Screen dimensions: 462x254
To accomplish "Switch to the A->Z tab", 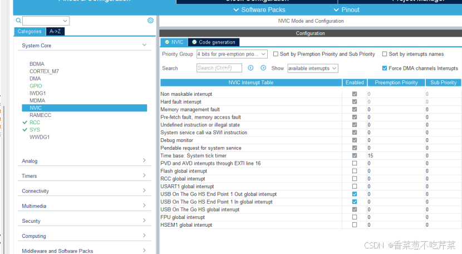I will [x=55, y=31].
